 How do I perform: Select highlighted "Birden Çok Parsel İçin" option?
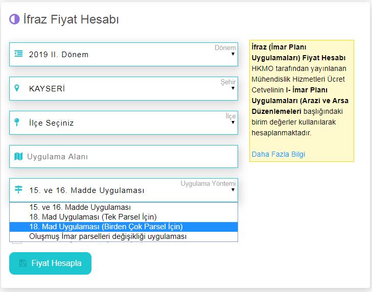[x=106, y=227]
